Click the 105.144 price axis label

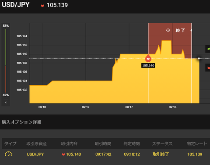pyautogui.click(x=22, y=36)
